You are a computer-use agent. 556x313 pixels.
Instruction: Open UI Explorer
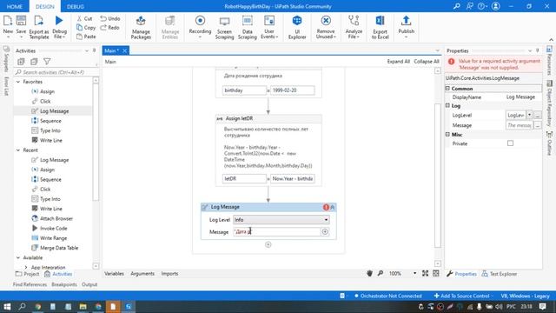click(297, 27)
